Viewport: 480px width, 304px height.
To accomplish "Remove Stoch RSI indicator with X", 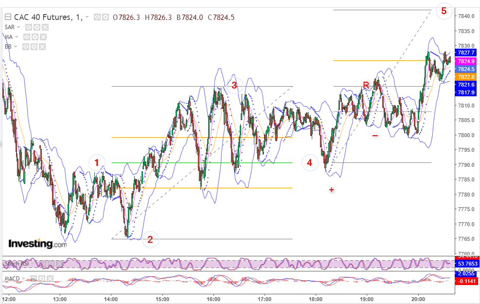I will (58, 264).
